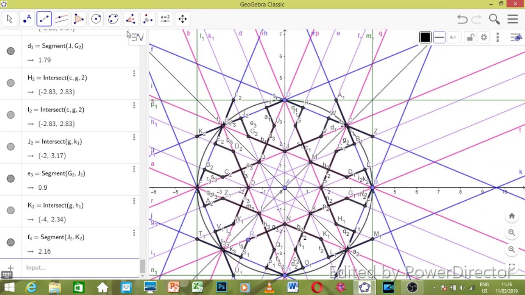Select the Circle with center tool
This screenshot has width=525, height=295.
click(96, 19)
